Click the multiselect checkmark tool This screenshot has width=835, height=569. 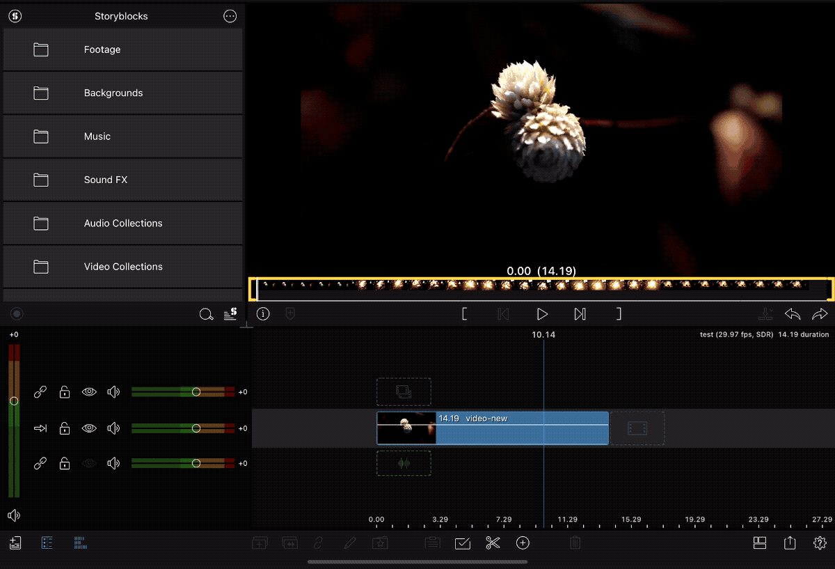point(463,543)
